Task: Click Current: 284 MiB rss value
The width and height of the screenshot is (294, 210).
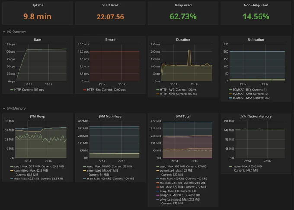Action: coord(195,183)
